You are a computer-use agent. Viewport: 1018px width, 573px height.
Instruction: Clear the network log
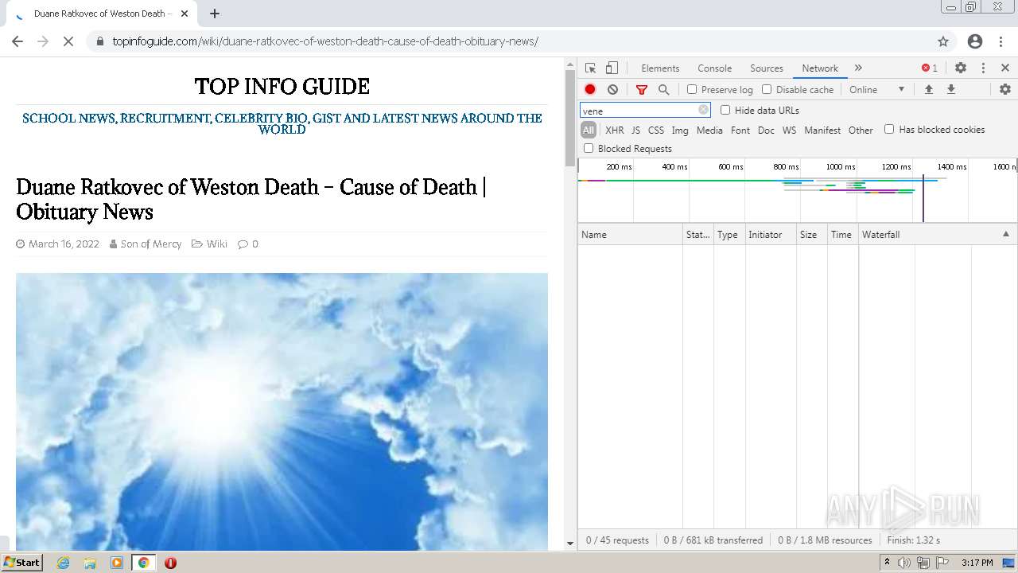[x=612, y=90]
